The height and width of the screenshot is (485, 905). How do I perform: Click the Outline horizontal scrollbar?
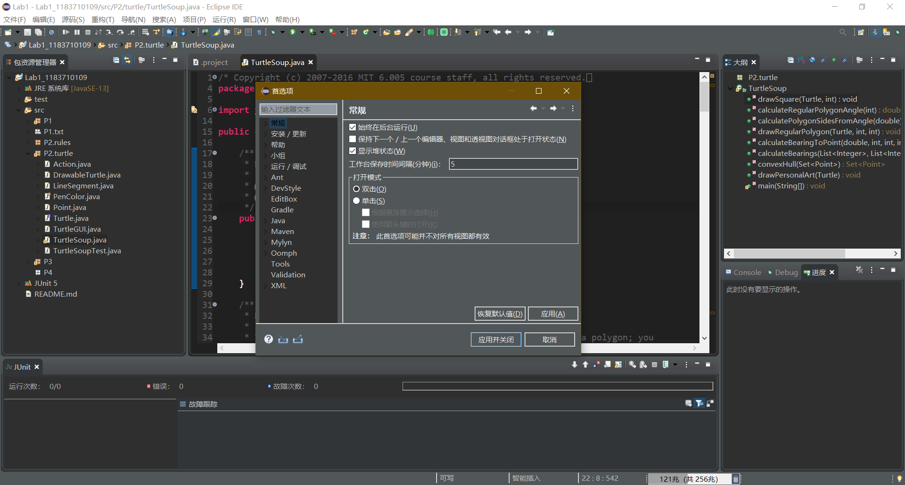point(812,253)
